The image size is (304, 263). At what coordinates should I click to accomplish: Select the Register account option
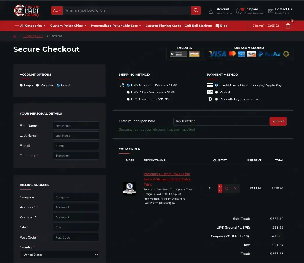[38, 85]
